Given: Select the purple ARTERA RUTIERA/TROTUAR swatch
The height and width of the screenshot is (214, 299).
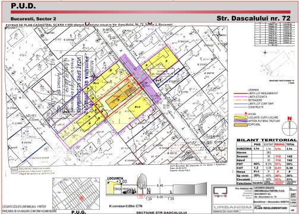Looking at the screenshot, I should point(241,121).
